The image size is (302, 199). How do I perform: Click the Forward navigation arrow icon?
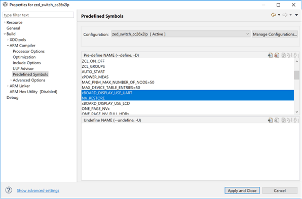[285, 15]
